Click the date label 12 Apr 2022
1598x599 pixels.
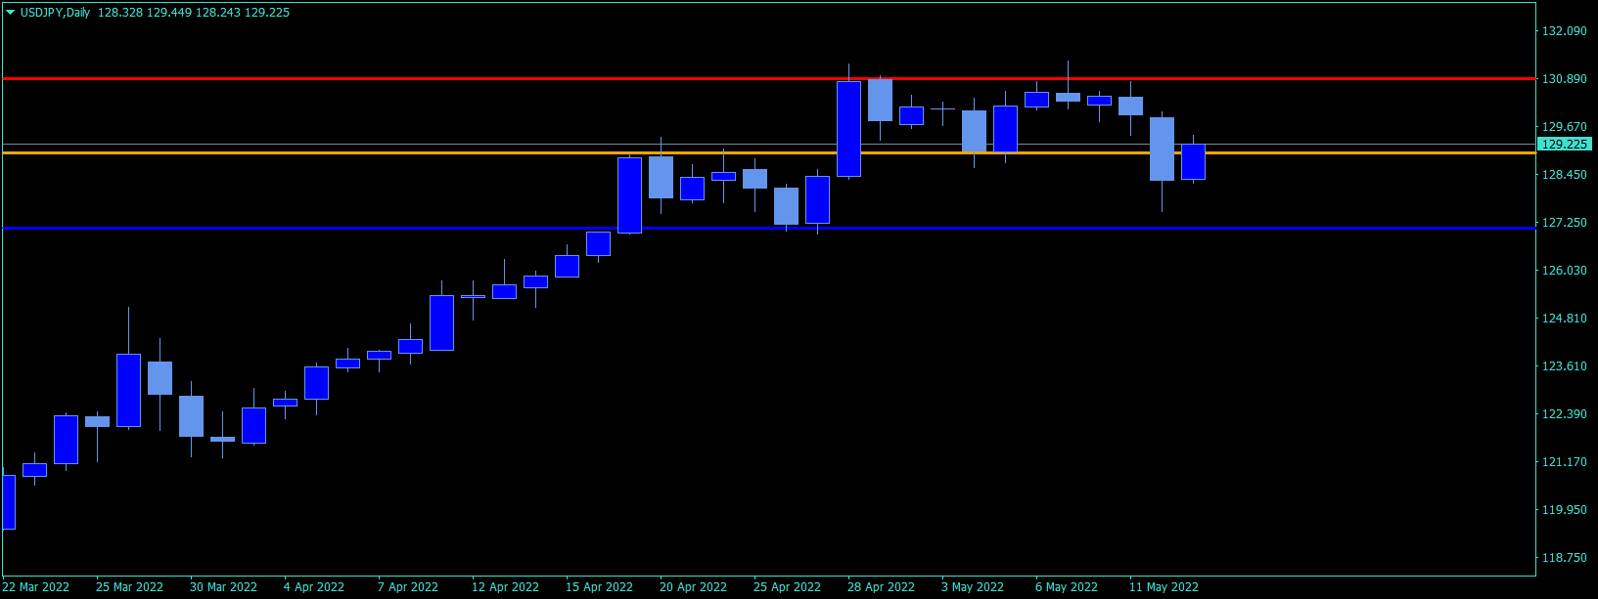(505, 587)
